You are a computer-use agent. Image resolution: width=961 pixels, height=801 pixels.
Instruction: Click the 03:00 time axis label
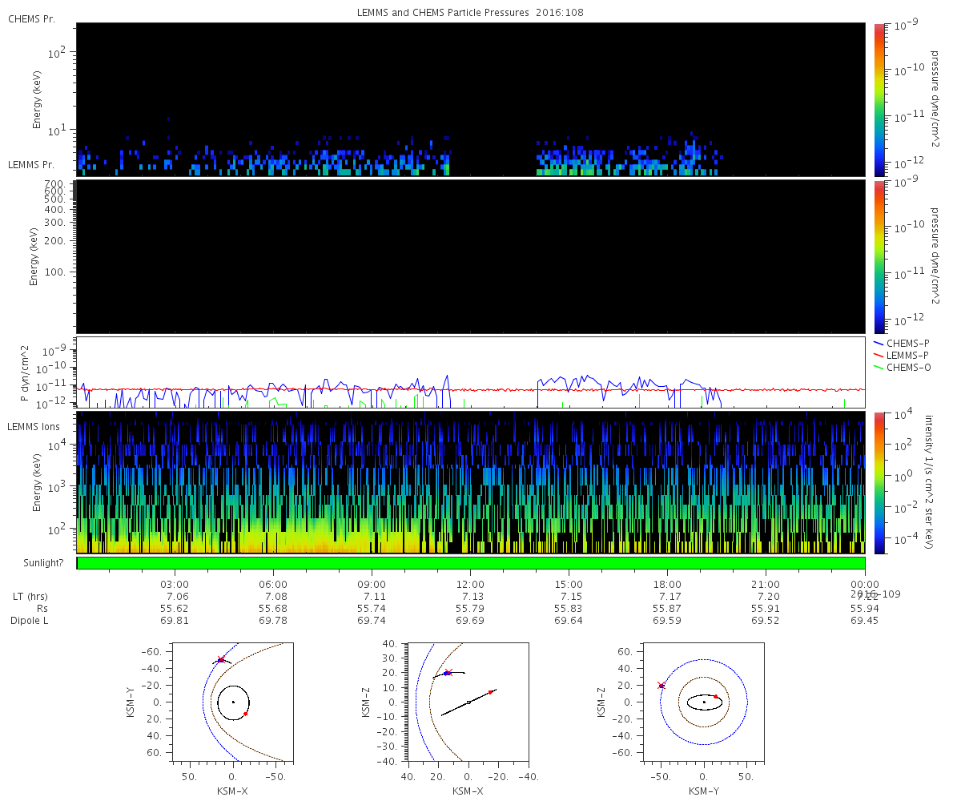175,584
